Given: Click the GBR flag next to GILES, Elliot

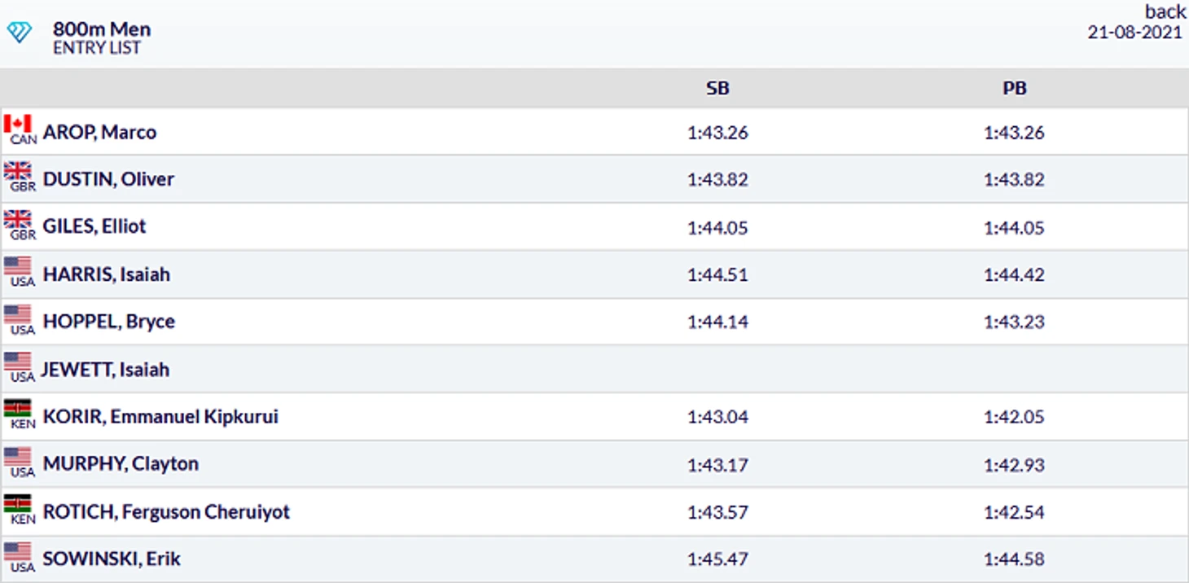Looking at the screenshot, I should click(x=18, y=220).
